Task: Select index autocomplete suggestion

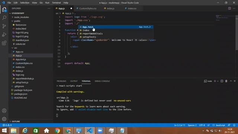Action: [116, 30]
